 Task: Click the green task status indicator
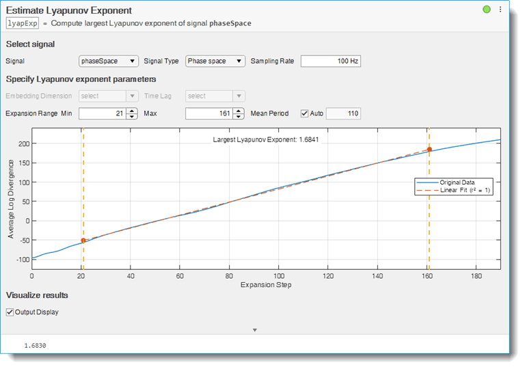487,10
